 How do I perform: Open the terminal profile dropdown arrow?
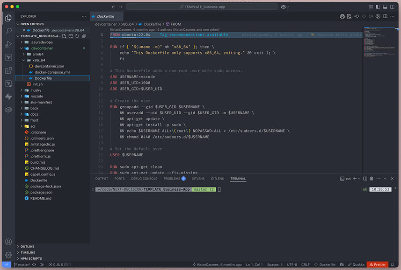(x=359, y=179)
